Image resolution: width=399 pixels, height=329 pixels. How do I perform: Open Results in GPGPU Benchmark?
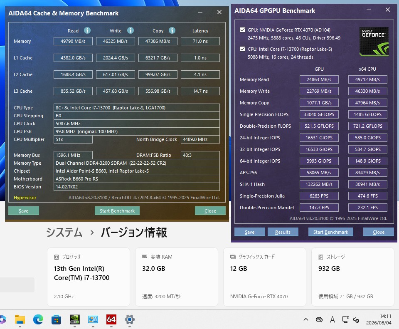point(283,232)
